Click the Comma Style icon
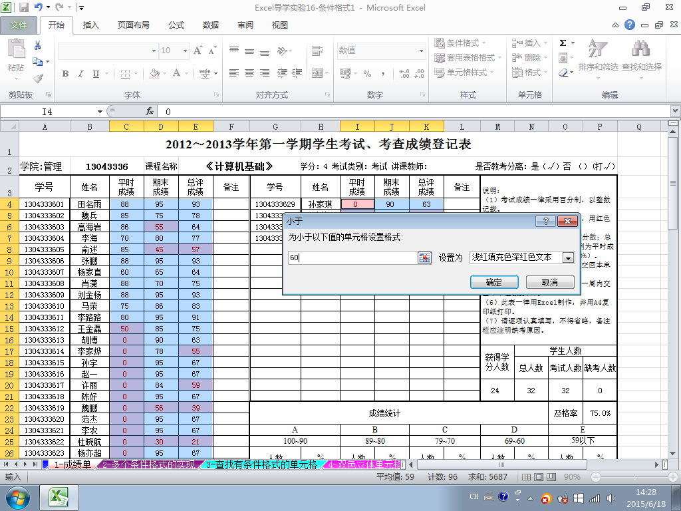The width and height of the screenshot is (681, 511). click(382, 73)
